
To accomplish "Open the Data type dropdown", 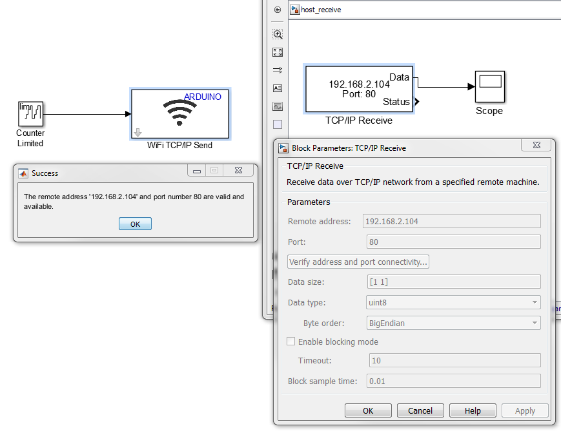I will [453, 302].
